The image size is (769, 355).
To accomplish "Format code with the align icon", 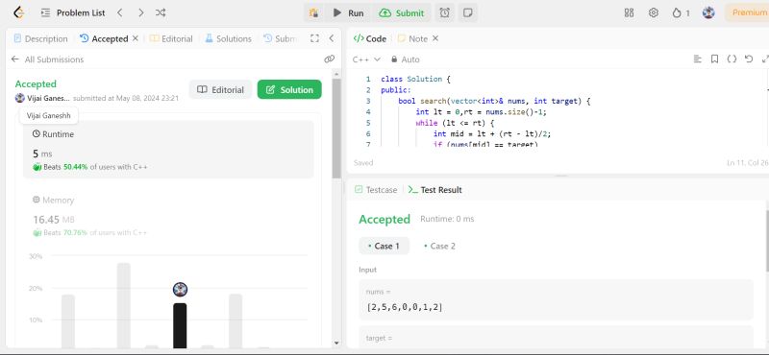I will tap(698, 59).
